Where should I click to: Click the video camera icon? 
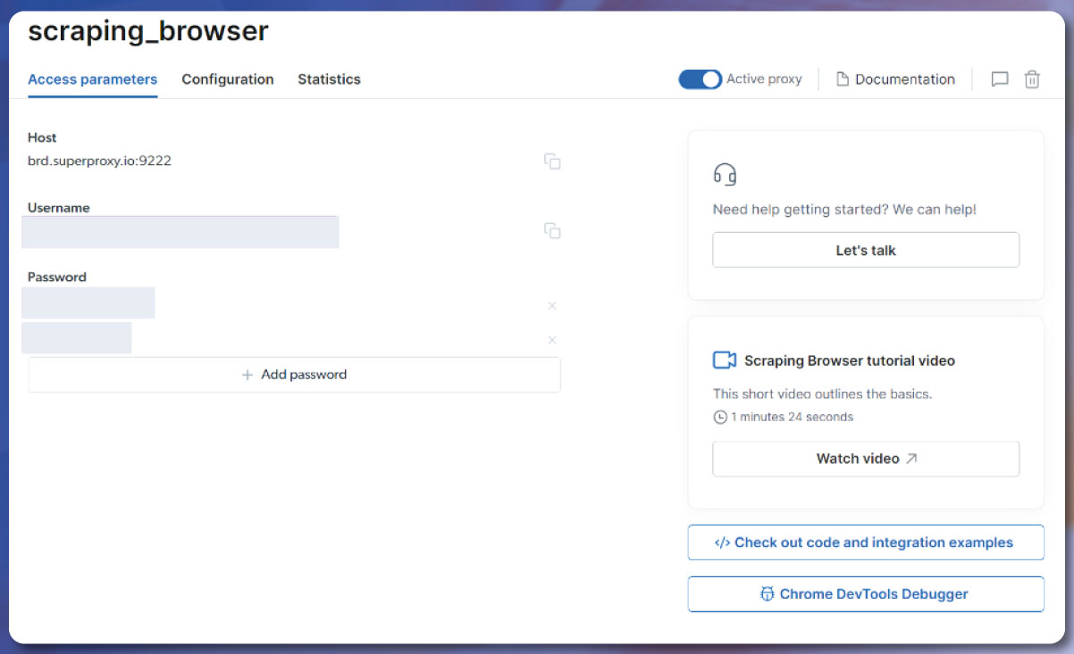tap(724, 360)
